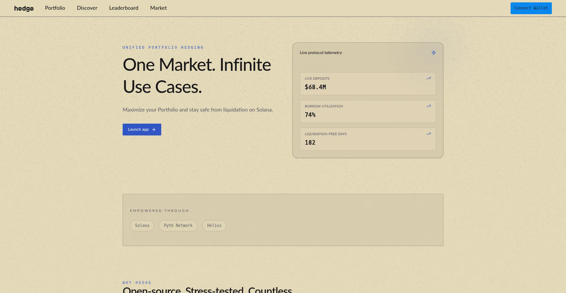Click the trend arrow icon beside Live Deposits

(428, 78)
